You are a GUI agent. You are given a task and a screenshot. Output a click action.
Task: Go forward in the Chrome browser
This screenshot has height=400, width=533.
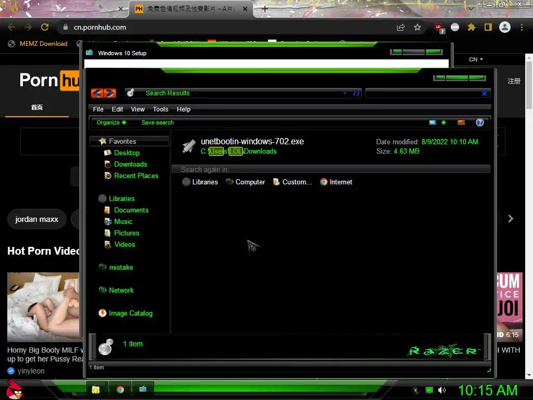point(28,27)
